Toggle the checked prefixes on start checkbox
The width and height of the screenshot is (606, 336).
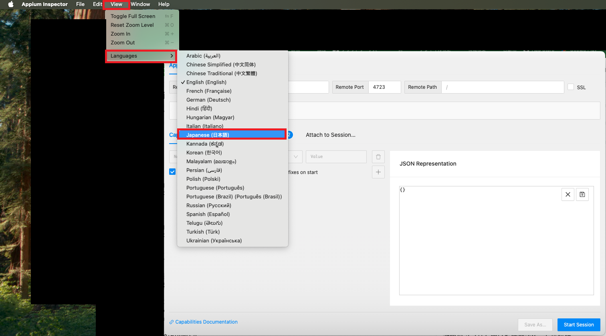(172, 172)
